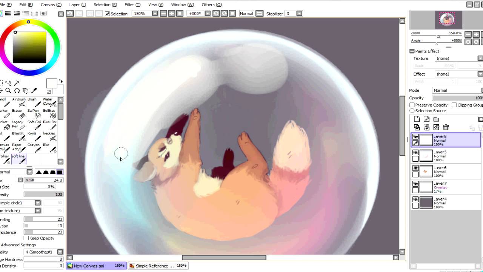This screenshot has height=272, width=483.
Task: Choose the Eraser tool
Action: 19,113
